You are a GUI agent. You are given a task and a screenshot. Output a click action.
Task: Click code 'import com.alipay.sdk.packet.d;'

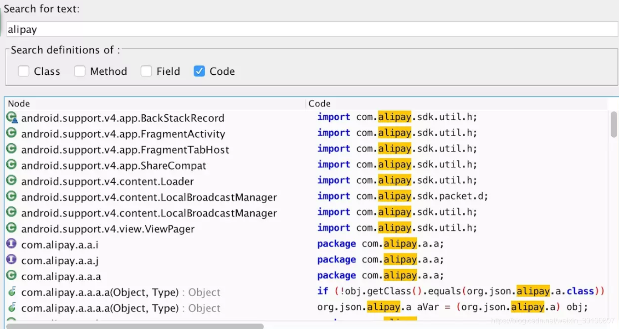(x=403, y=196)
